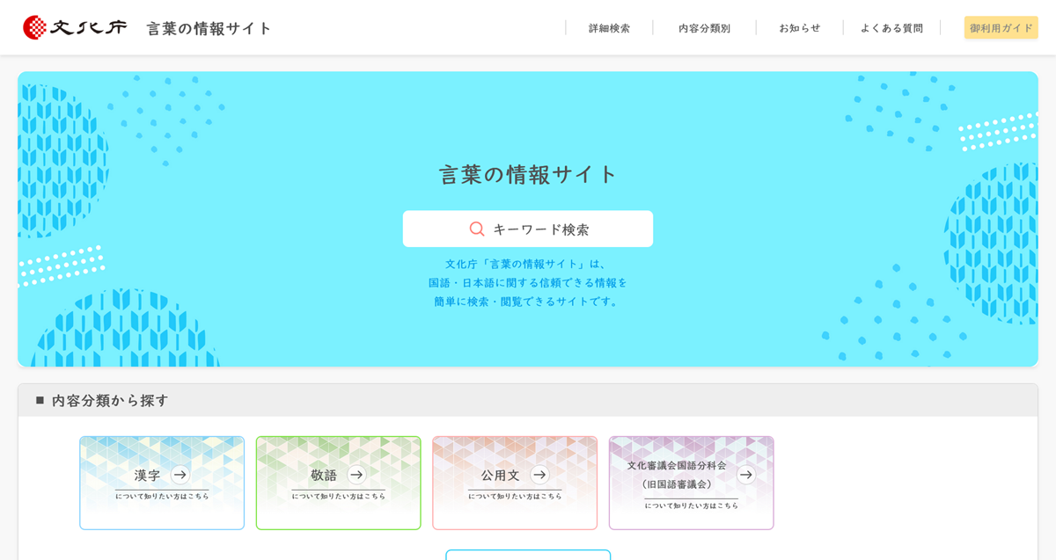
Task: Click the 御利用ガイド button
Action: coord(1001,28)
